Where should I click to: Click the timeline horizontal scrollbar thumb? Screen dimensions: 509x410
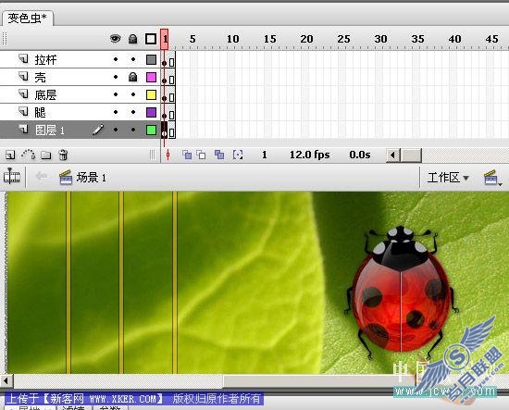coord(411,155)
